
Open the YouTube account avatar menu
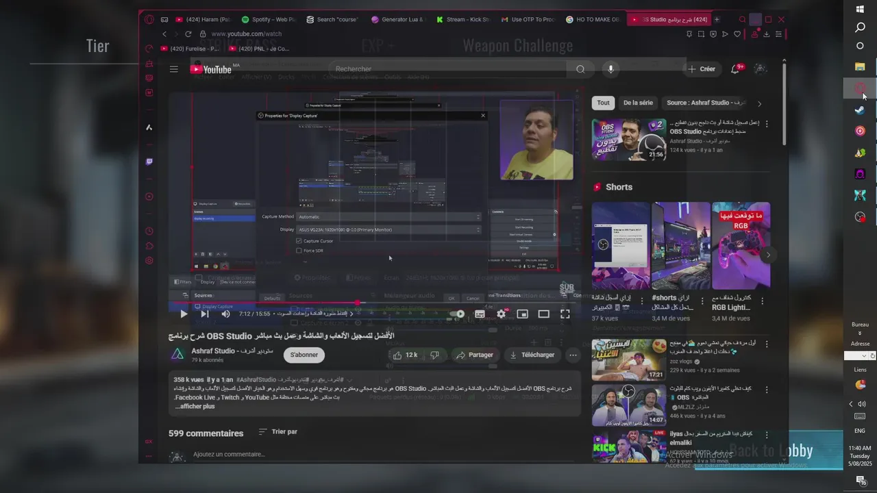click(x=761, y=69)
